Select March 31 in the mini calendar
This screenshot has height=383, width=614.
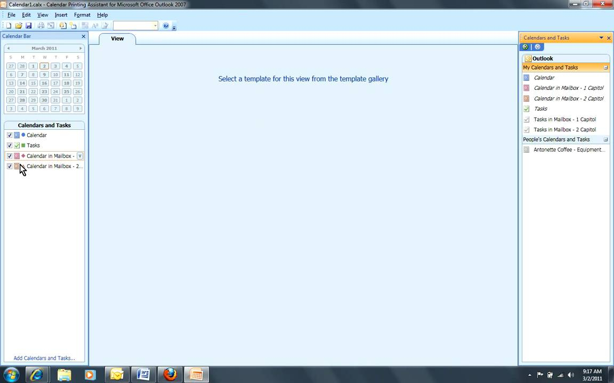pyautogui.click(x=55, y=101)
